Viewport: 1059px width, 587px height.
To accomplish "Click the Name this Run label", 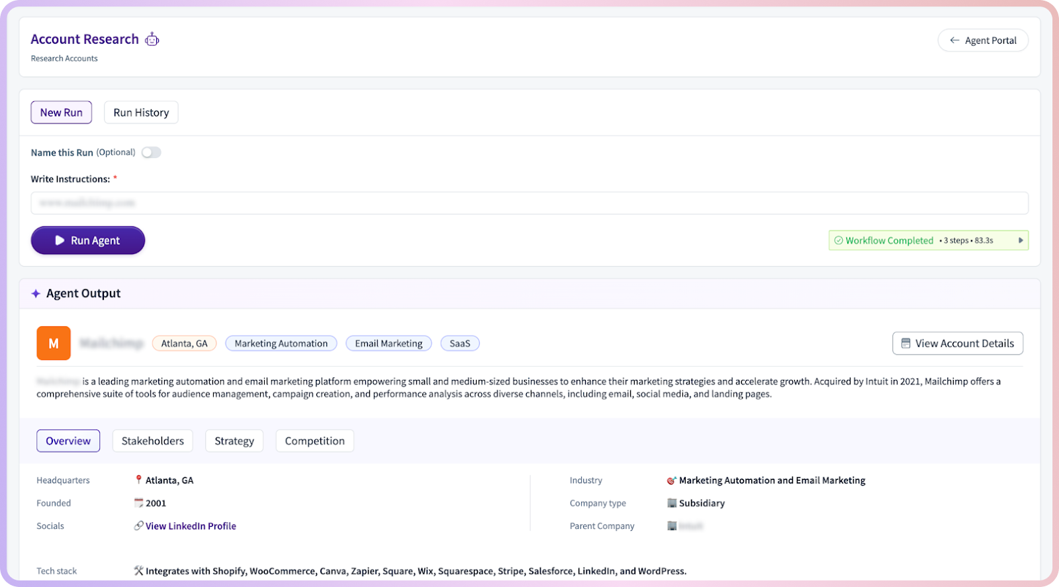I will (x=62, y=152).
